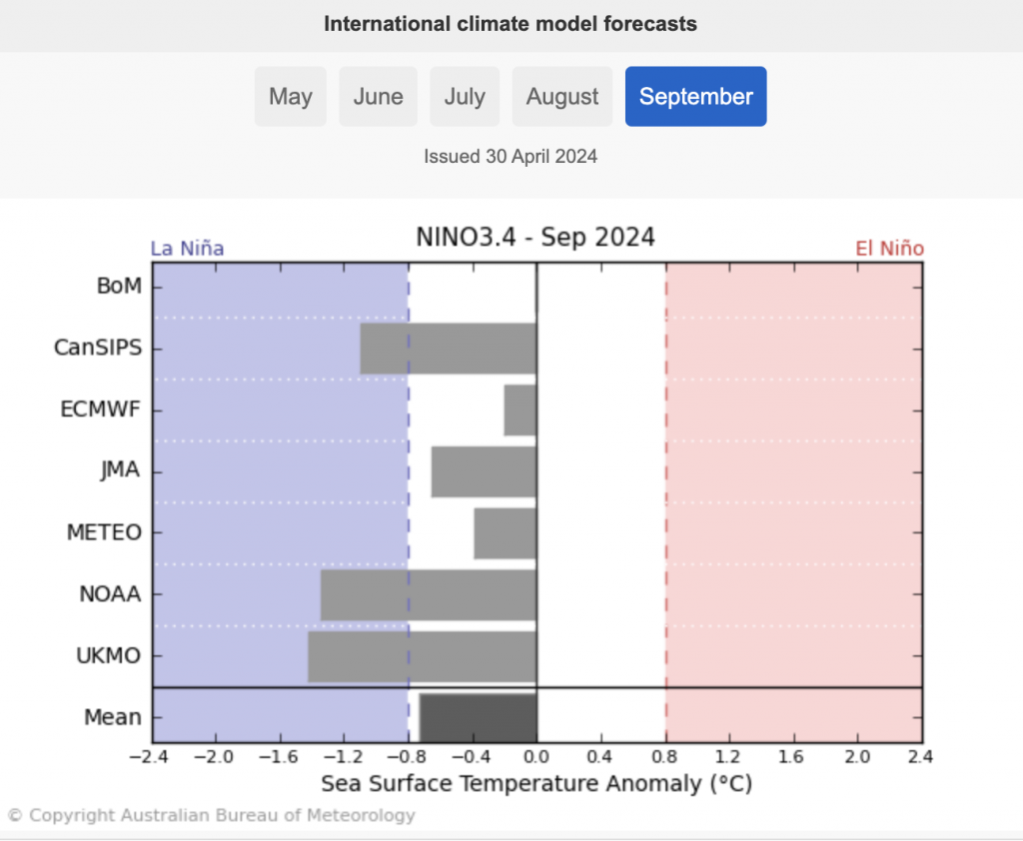Click the NINO3.4 - Sep 2024 chart title
The height and width of the screenshot is (841, 1023).
tap(535, 238)
